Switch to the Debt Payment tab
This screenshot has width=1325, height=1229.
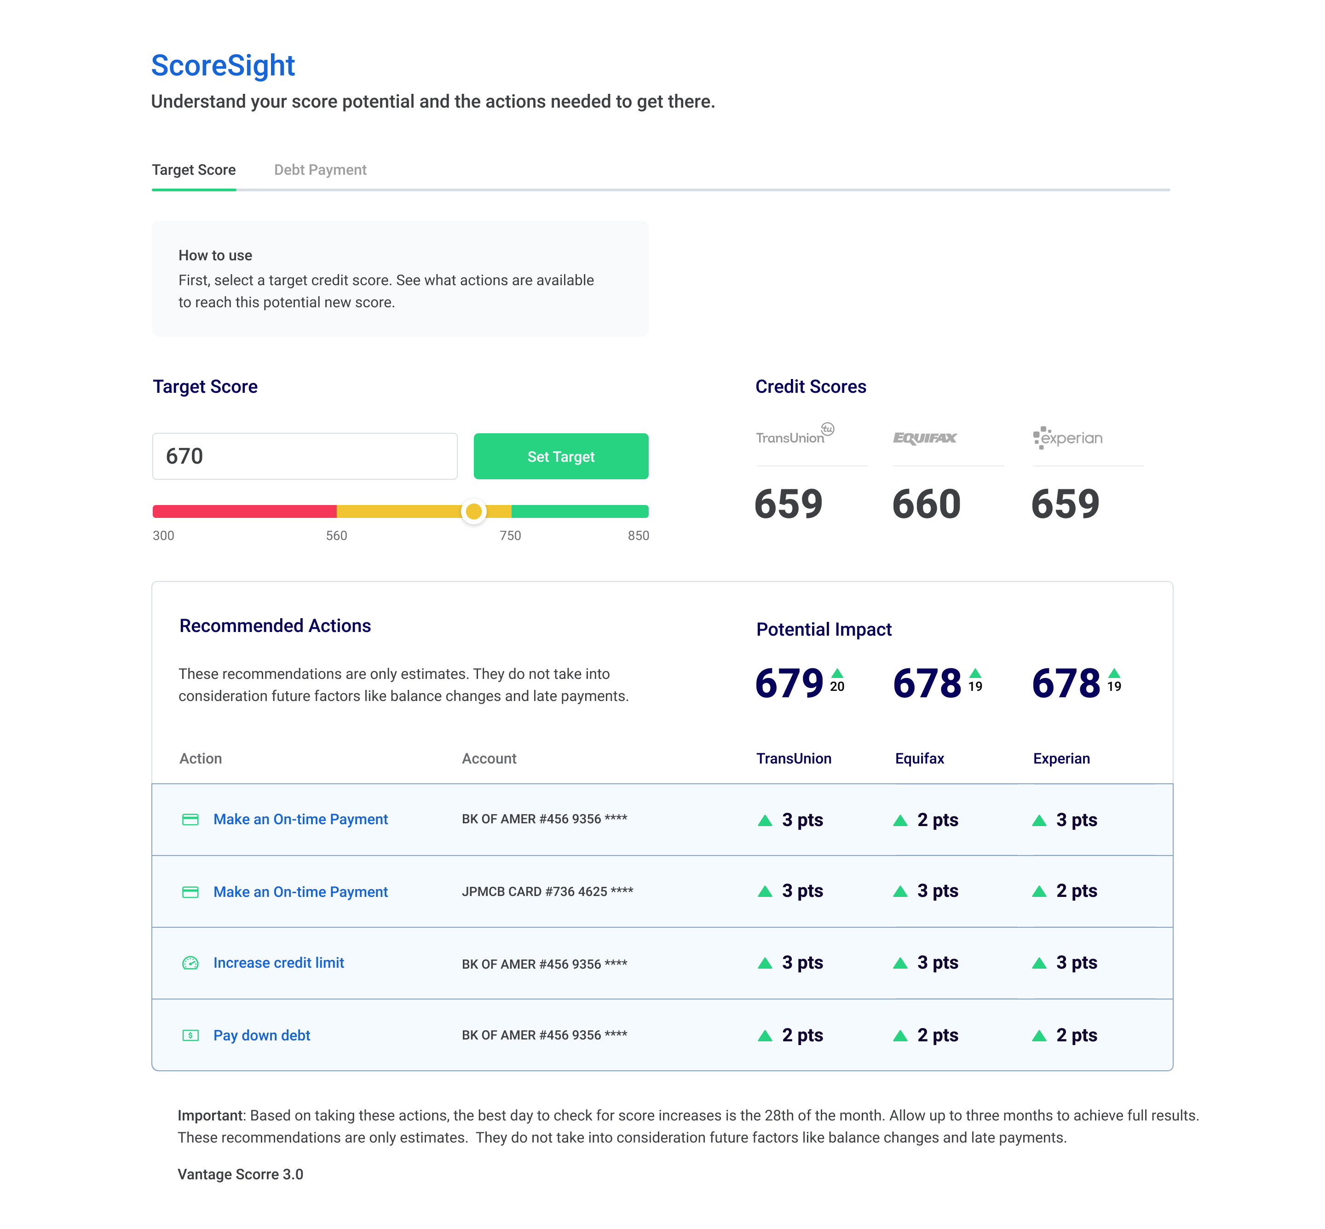pyautogui.click(x=321, y=170)
